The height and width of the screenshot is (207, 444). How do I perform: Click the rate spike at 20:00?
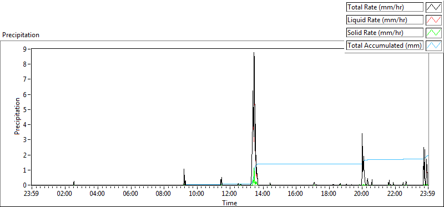[x=362, y=134]
